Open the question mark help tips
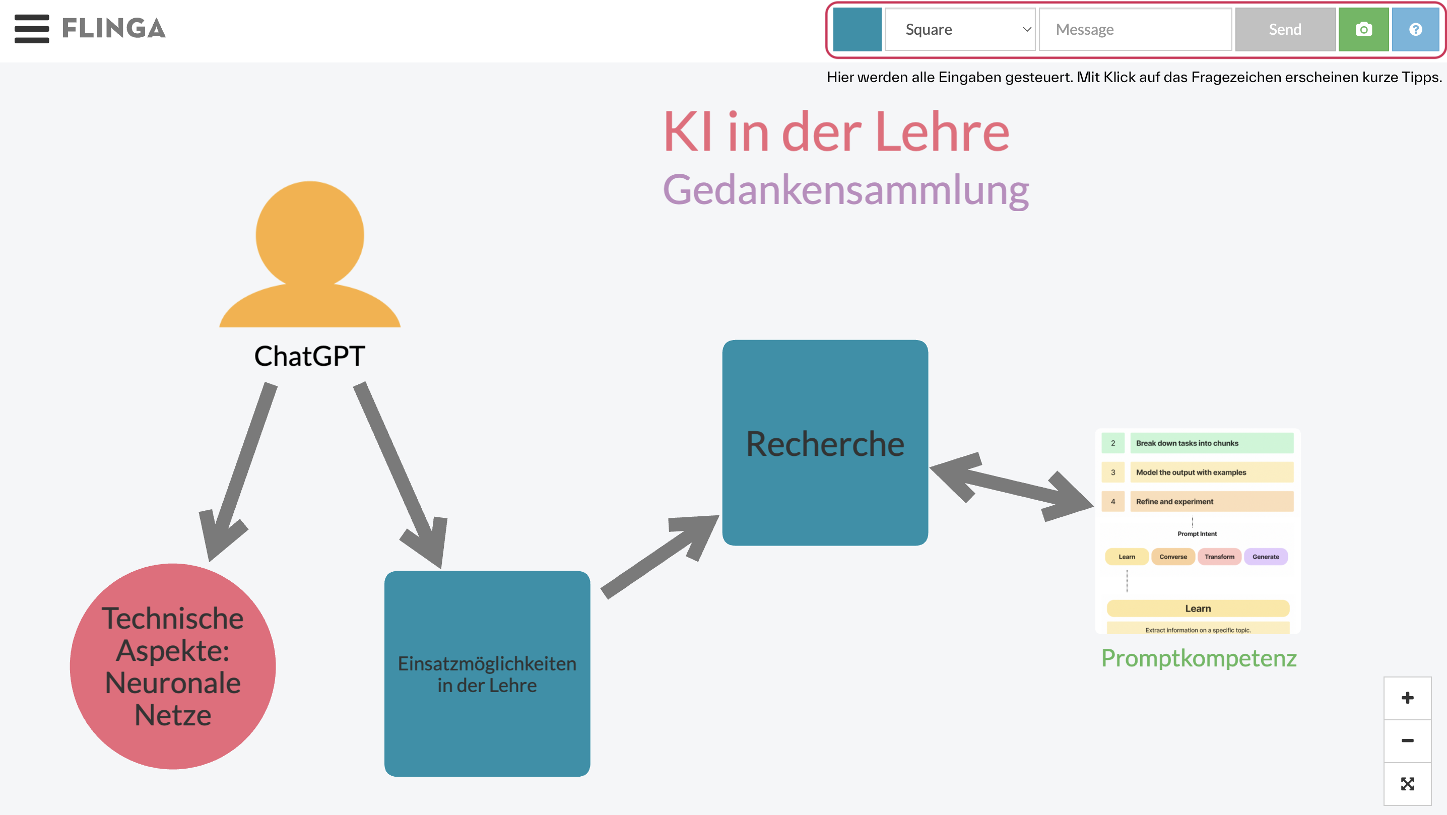This screenshot has width=1447, height=815. click(x=1415, y=29)
